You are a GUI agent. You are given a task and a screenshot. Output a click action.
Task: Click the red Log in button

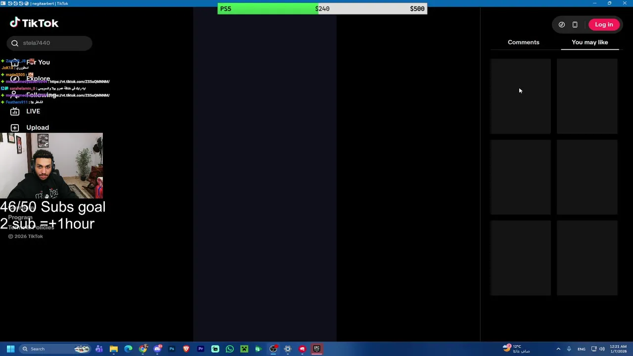604,25
